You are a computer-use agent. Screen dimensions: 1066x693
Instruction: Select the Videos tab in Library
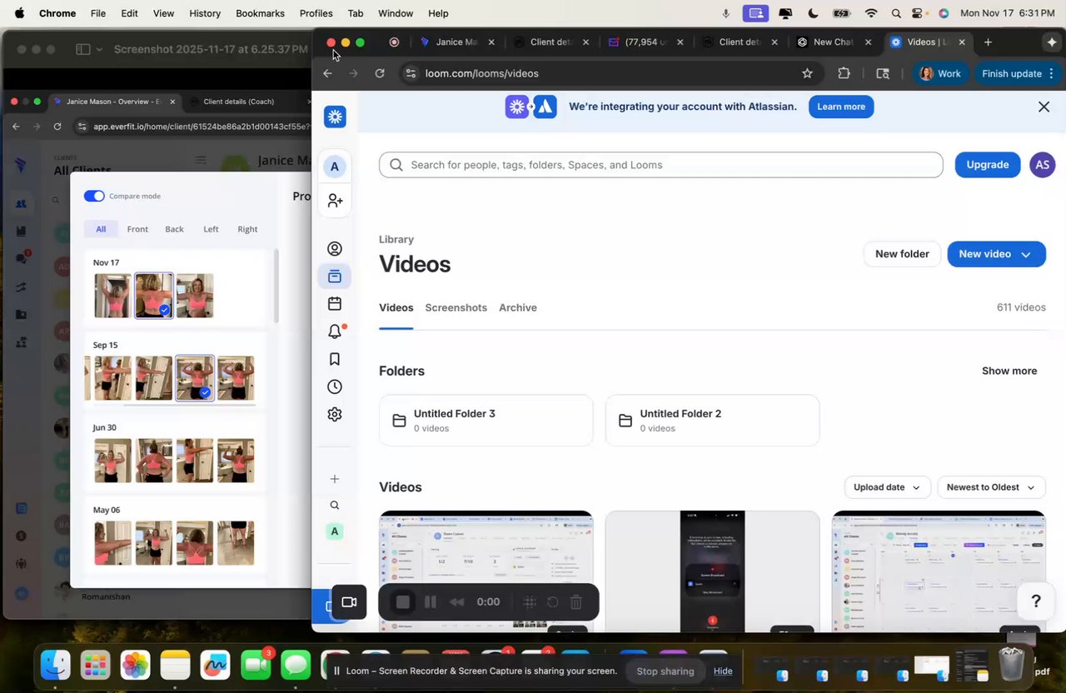(x=396, y=307)
